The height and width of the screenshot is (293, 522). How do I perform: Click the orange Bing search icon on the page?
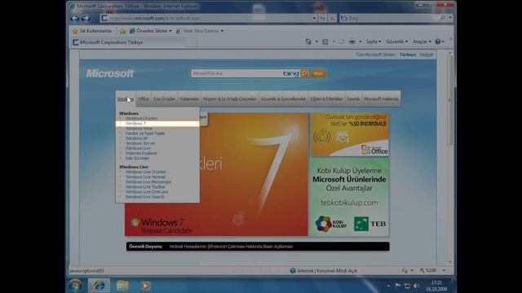pyautogui.click(x=304, y=73)
